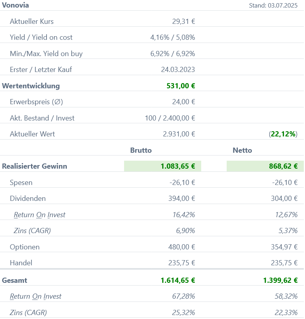Click the Handel row label
This screenshot has height=319, width=305.
(21, 263)
